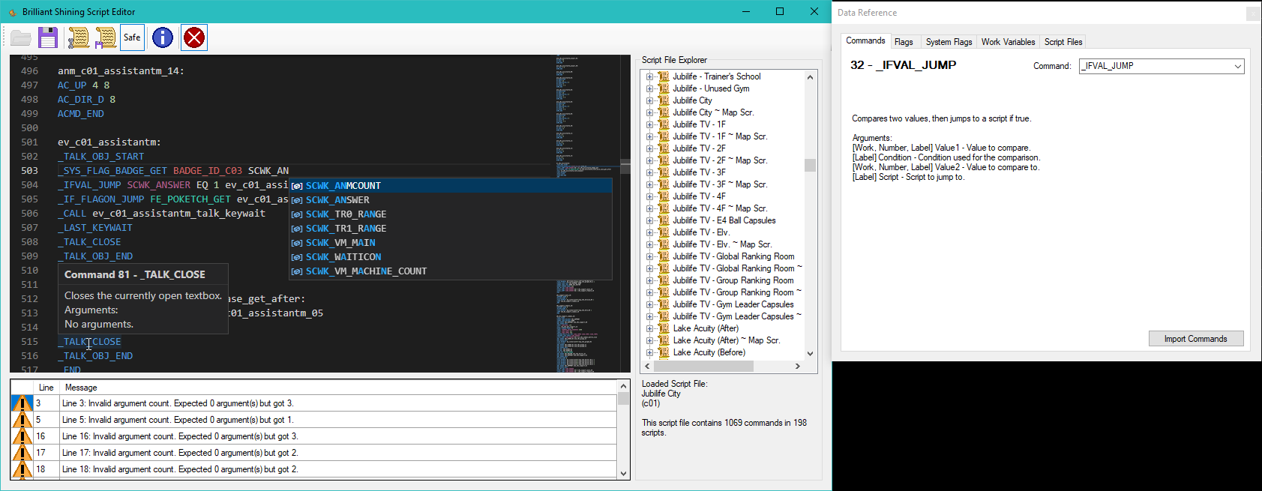
Task: Open the Work Variables tab
Action: tap(1008, 42)
